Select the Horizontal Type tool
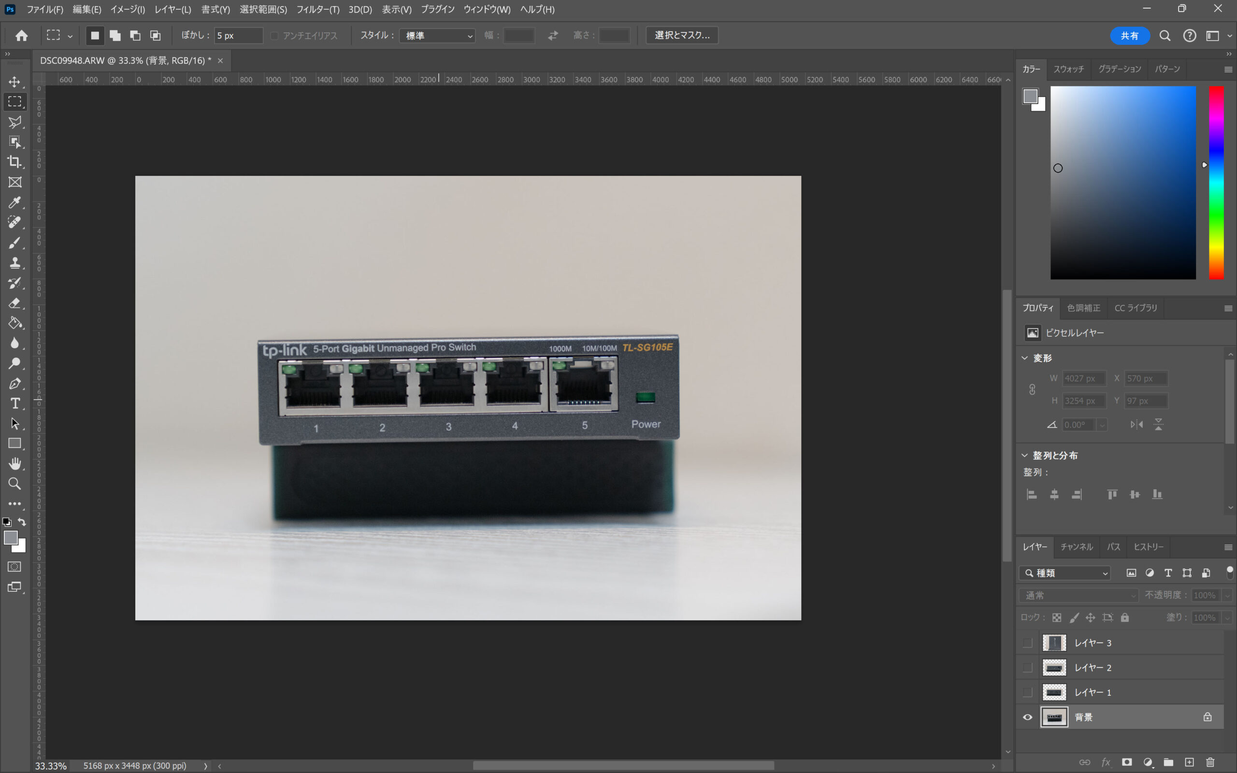 tap(14, 403)
